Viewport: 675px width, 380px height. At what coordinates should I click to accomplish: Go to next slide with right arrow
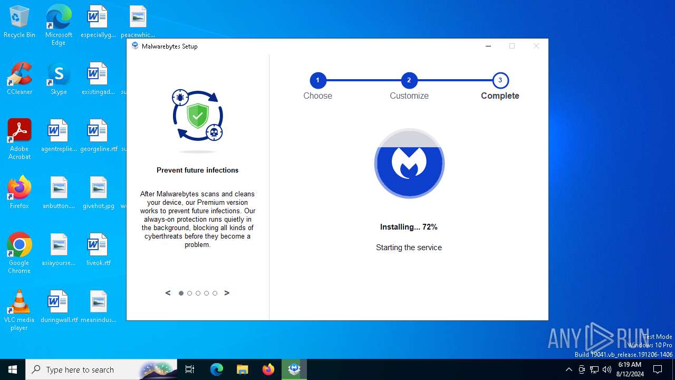coord(227,293)
